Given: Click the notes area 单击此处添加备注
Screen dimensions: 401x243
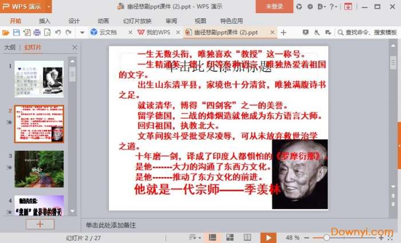Looking at the screenshot, I should [111, 225].
